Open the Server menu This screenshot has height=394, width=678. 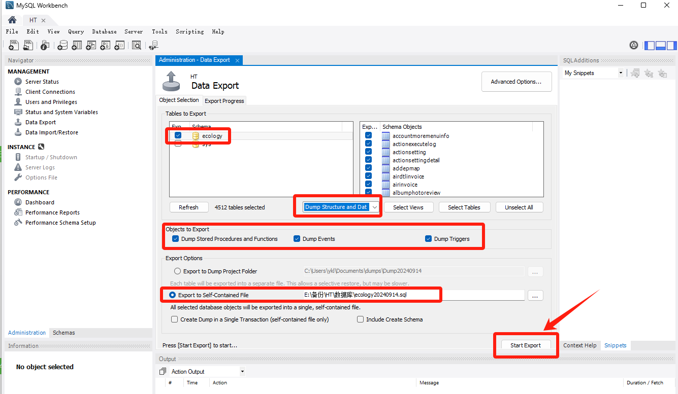pos(134,31)
